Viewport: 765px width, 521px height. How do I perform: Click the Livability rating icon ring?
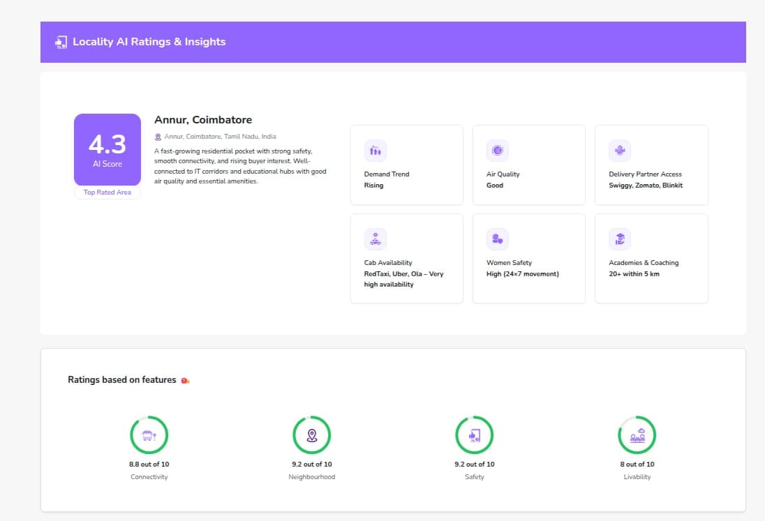click(637, 435)
